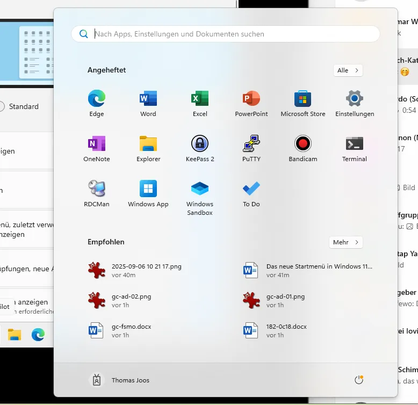Click the Start menu search field
The image size is (418, 405).
(x=226, y=34)
